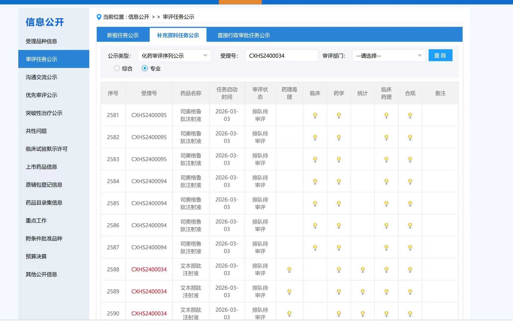
Task: Expand the 审评部门 dropdown
Action: 389,56
